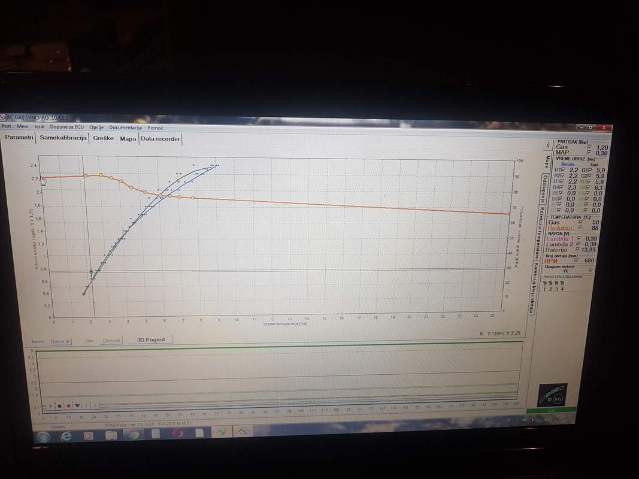Open the Odstupanje side tab
The height and width of the screenshot is (479, 639).
point(544,189)
